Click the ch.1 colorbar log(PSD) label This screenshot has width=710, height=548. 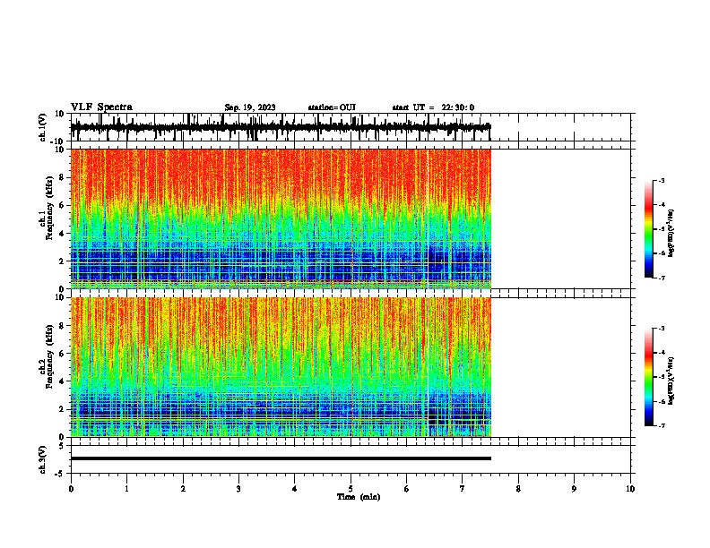(671, 234)
